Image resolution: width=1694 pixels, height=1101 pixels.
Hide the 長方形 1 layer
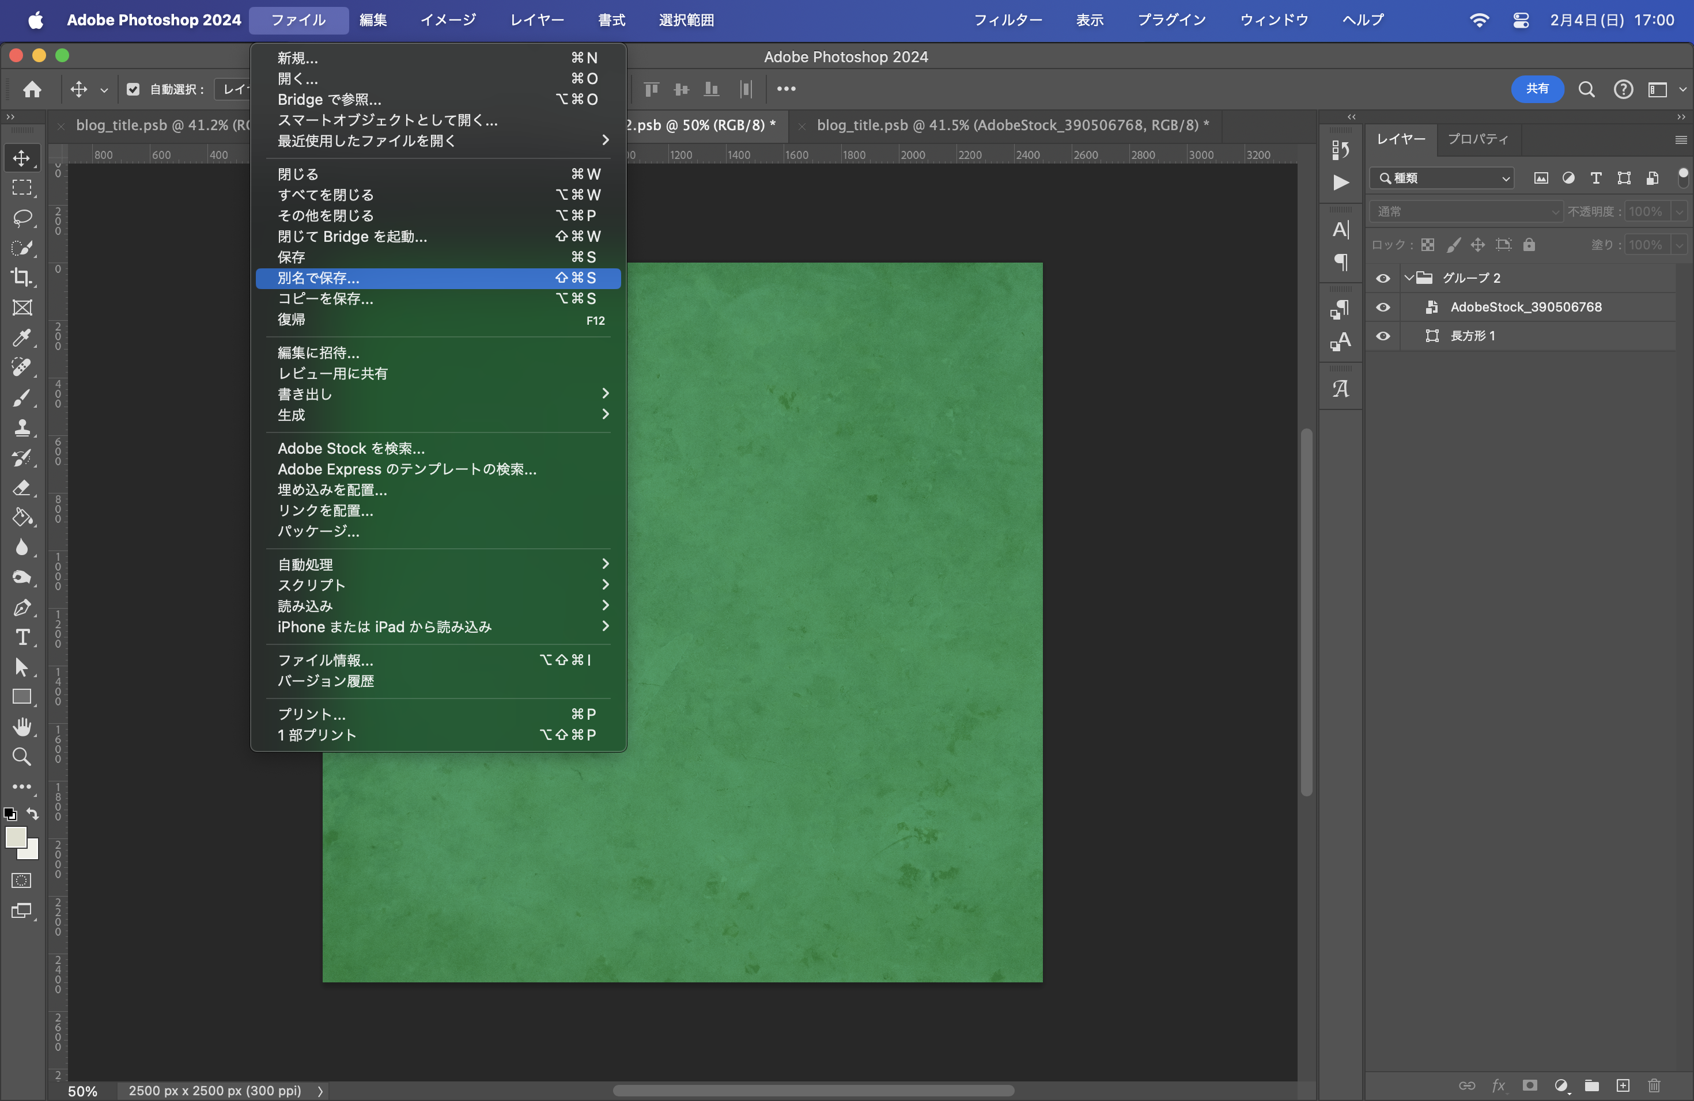coord(1382,336)
